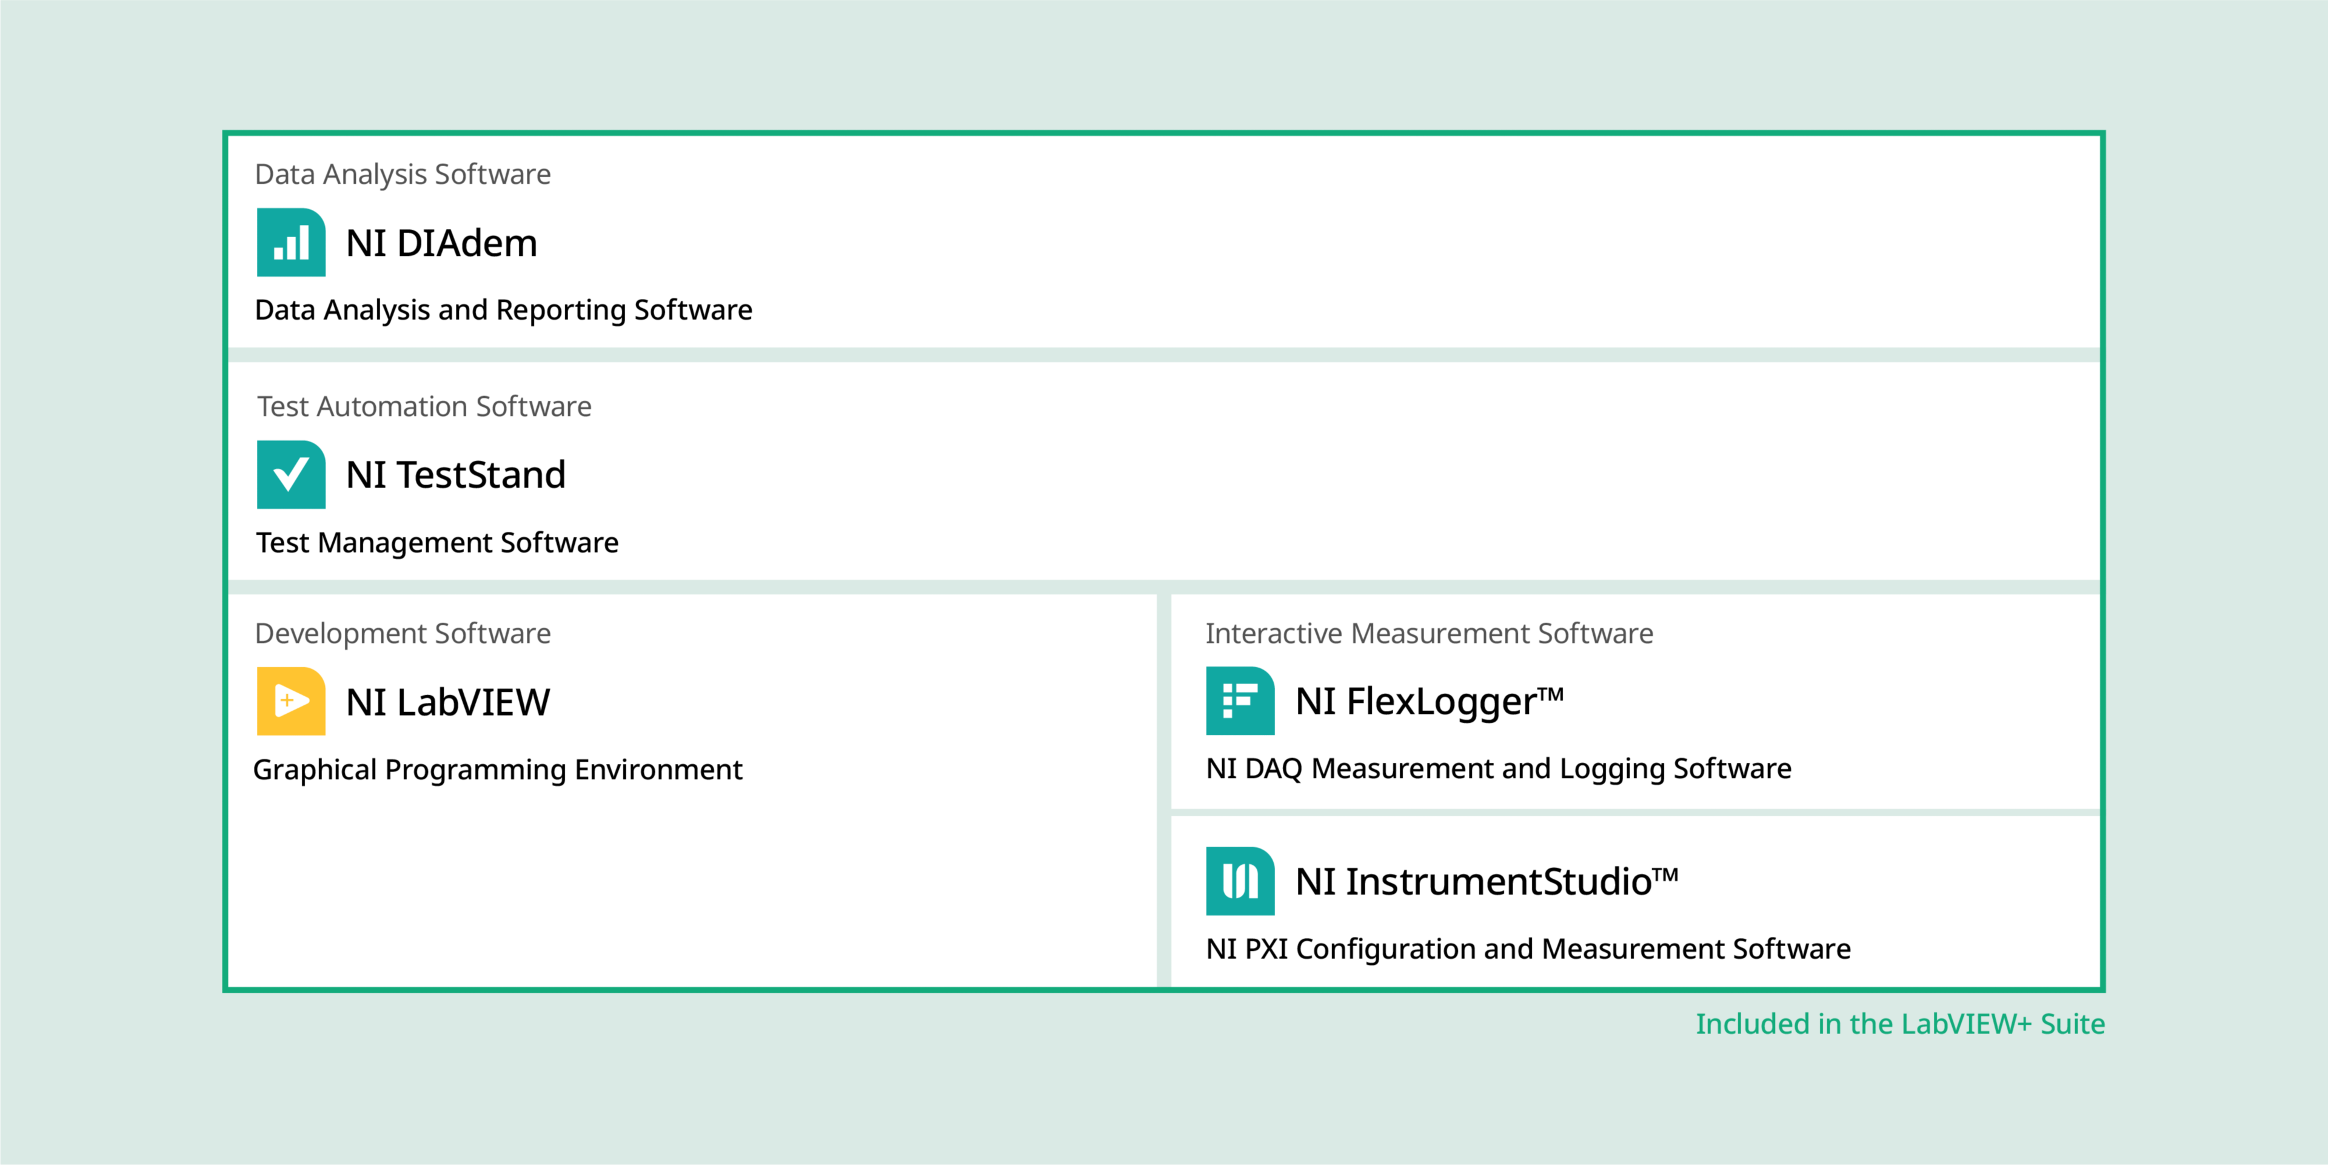
Task: Click the Test Management Software description
Action: [x=437, y=542]
